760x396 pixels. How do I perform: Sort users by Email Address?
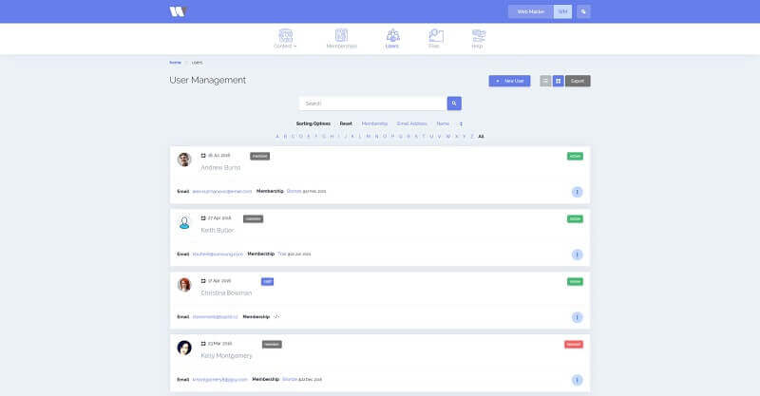click(412, 123)
